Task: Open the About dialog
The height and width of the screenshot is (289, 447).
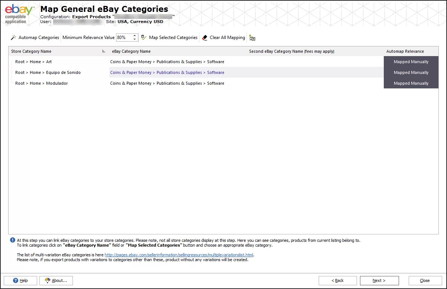Action: tap(56, 280)
